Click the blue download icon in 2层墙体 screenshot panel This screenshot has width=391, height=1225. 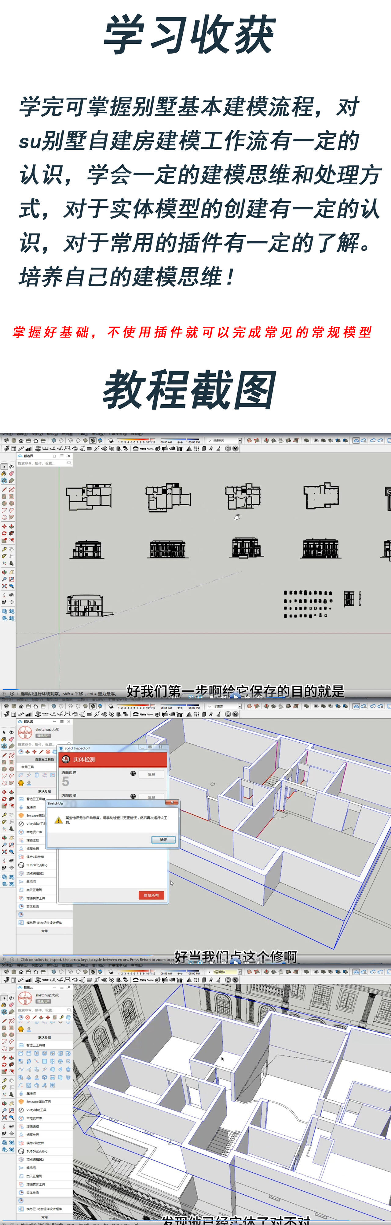[x=28, y=1029]
